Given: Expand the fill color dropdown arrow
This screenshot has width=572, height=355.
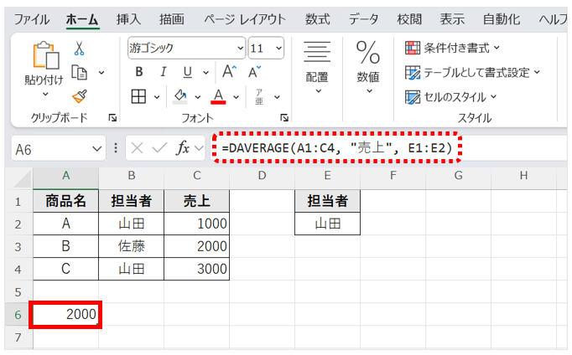Looking at the screenshot, I should tap(198, 97).
